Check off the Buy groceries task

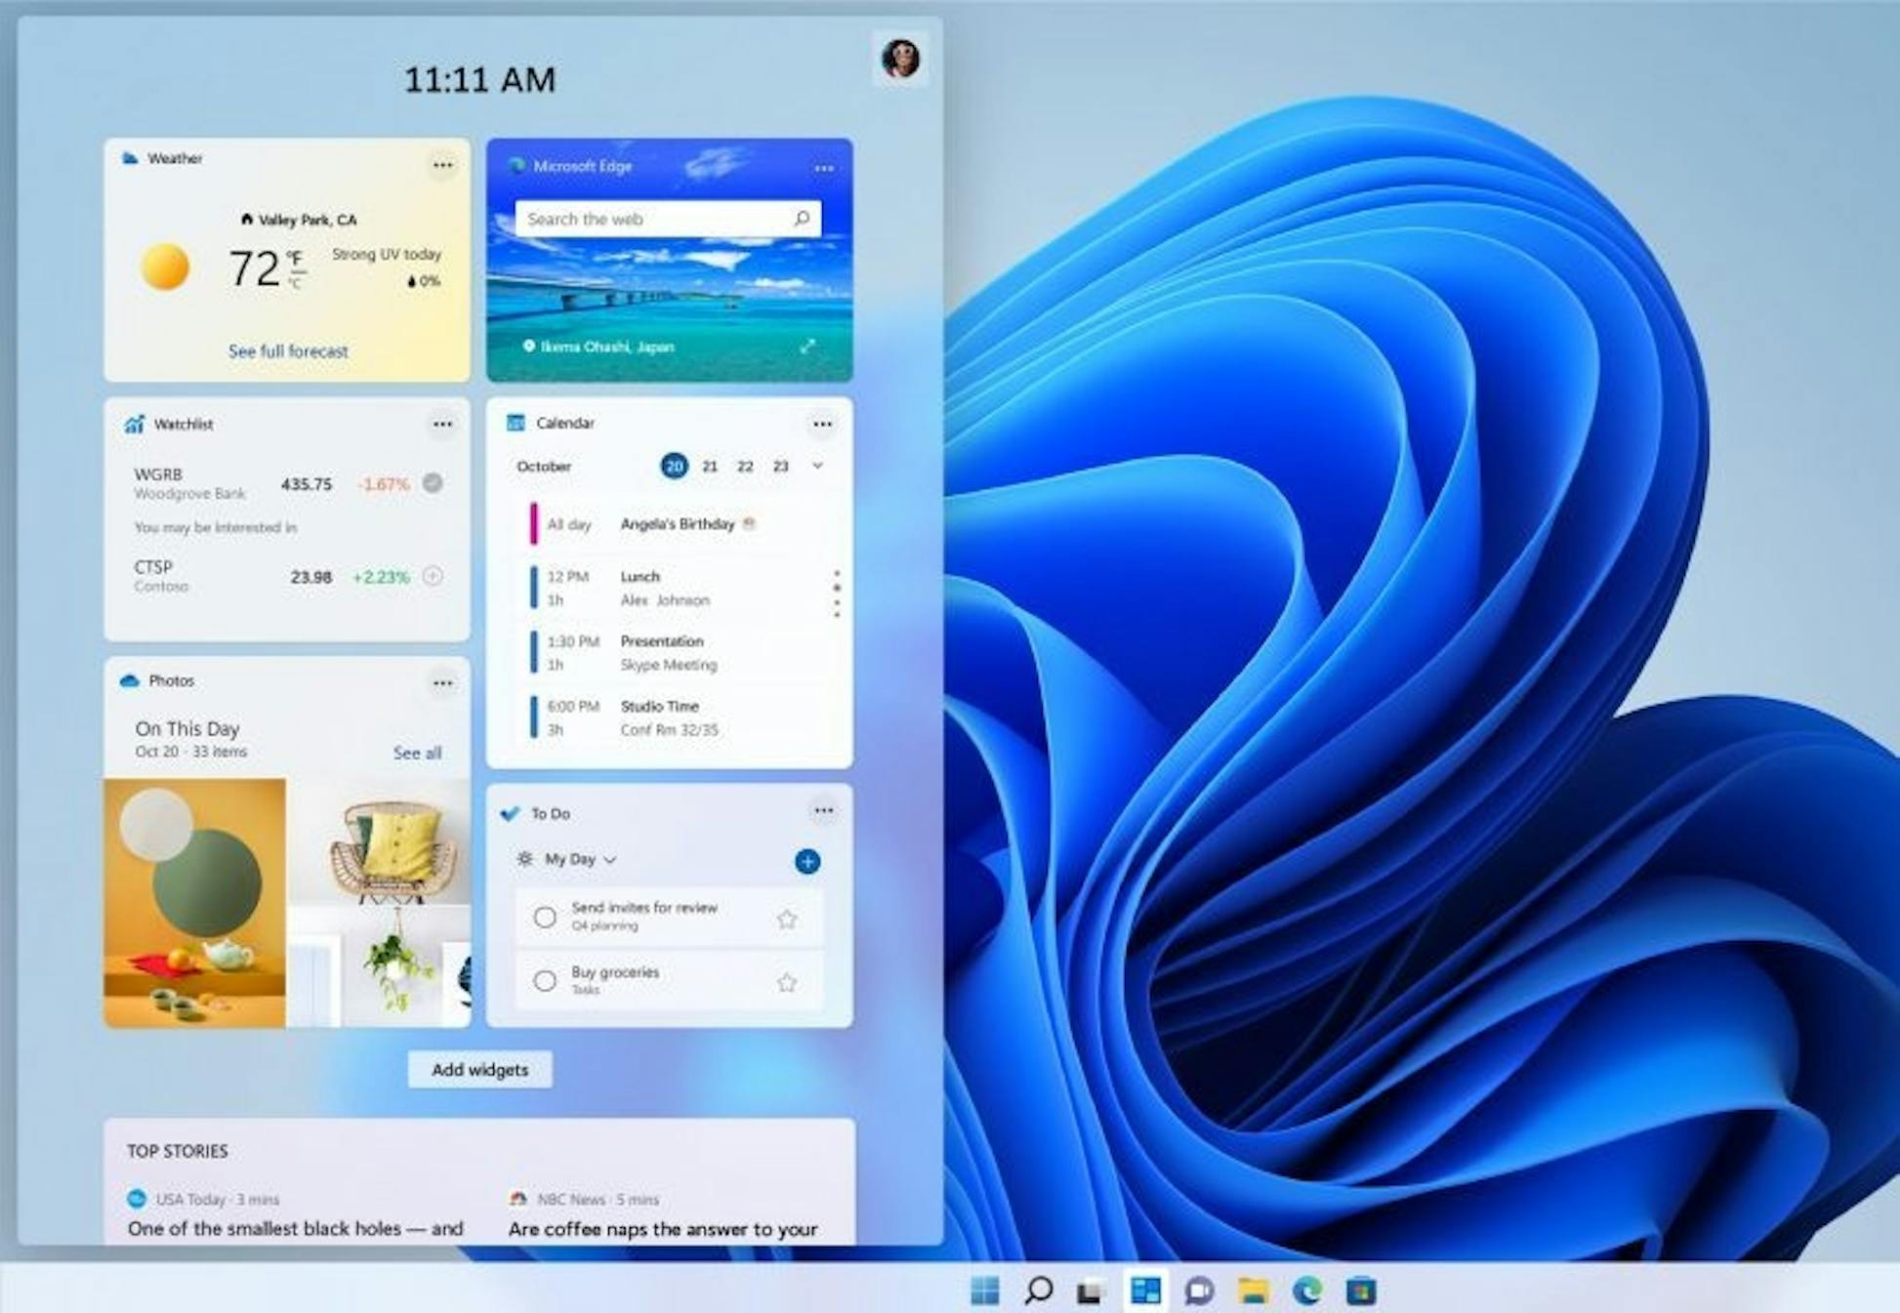click(x=545, y=980)
